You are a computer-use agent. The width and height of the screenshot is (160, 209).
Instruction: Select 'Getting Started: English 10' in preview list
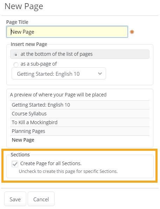[x=80, y=105]
